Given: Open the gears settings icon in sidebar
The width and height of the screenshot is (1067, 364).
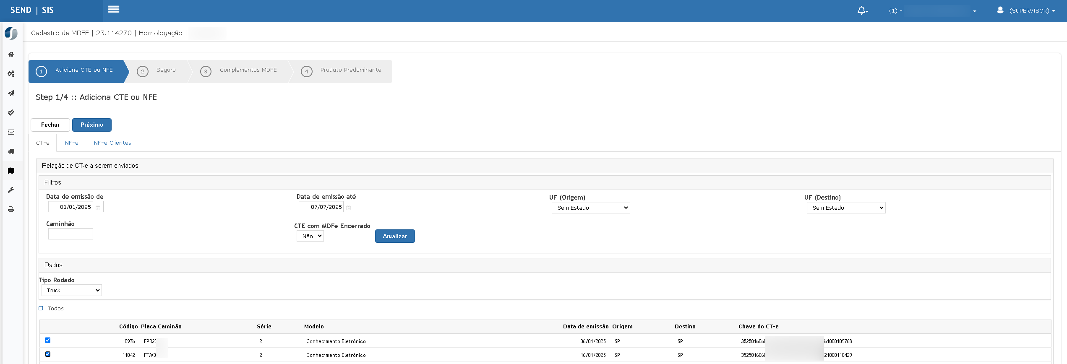Looking at the screenshot, I should coord(11,74).
